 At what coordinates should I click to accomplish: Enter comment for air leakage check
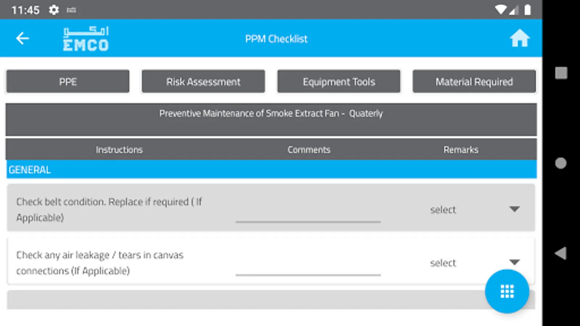pyautogui.click(x=308, y=268)
